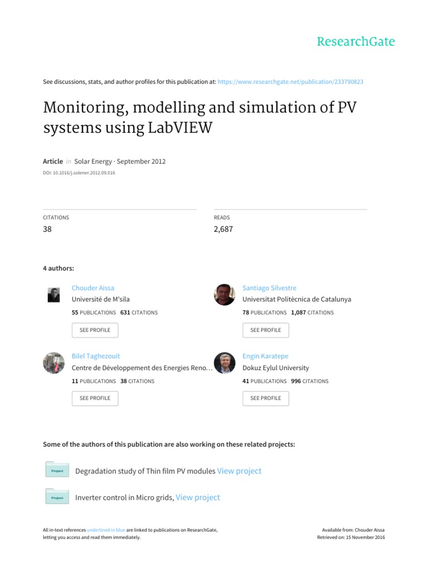
Task: Click Santiago Silvestre's profile photo
Action: click(x=225, y=294)
